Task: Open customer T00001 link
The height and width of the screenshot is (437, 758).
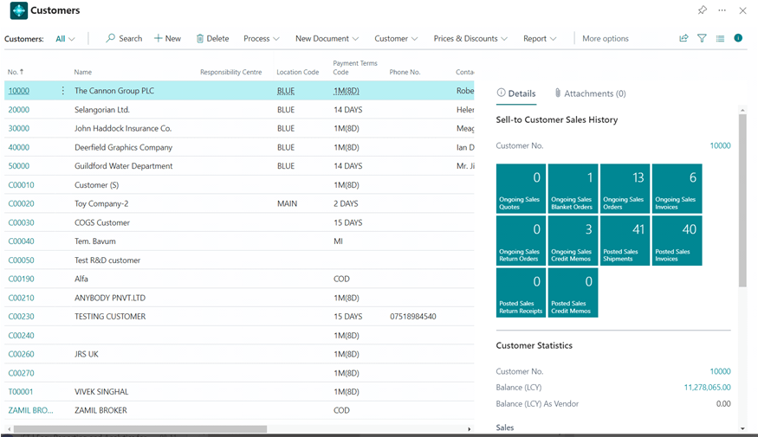Action: [21, 392]
